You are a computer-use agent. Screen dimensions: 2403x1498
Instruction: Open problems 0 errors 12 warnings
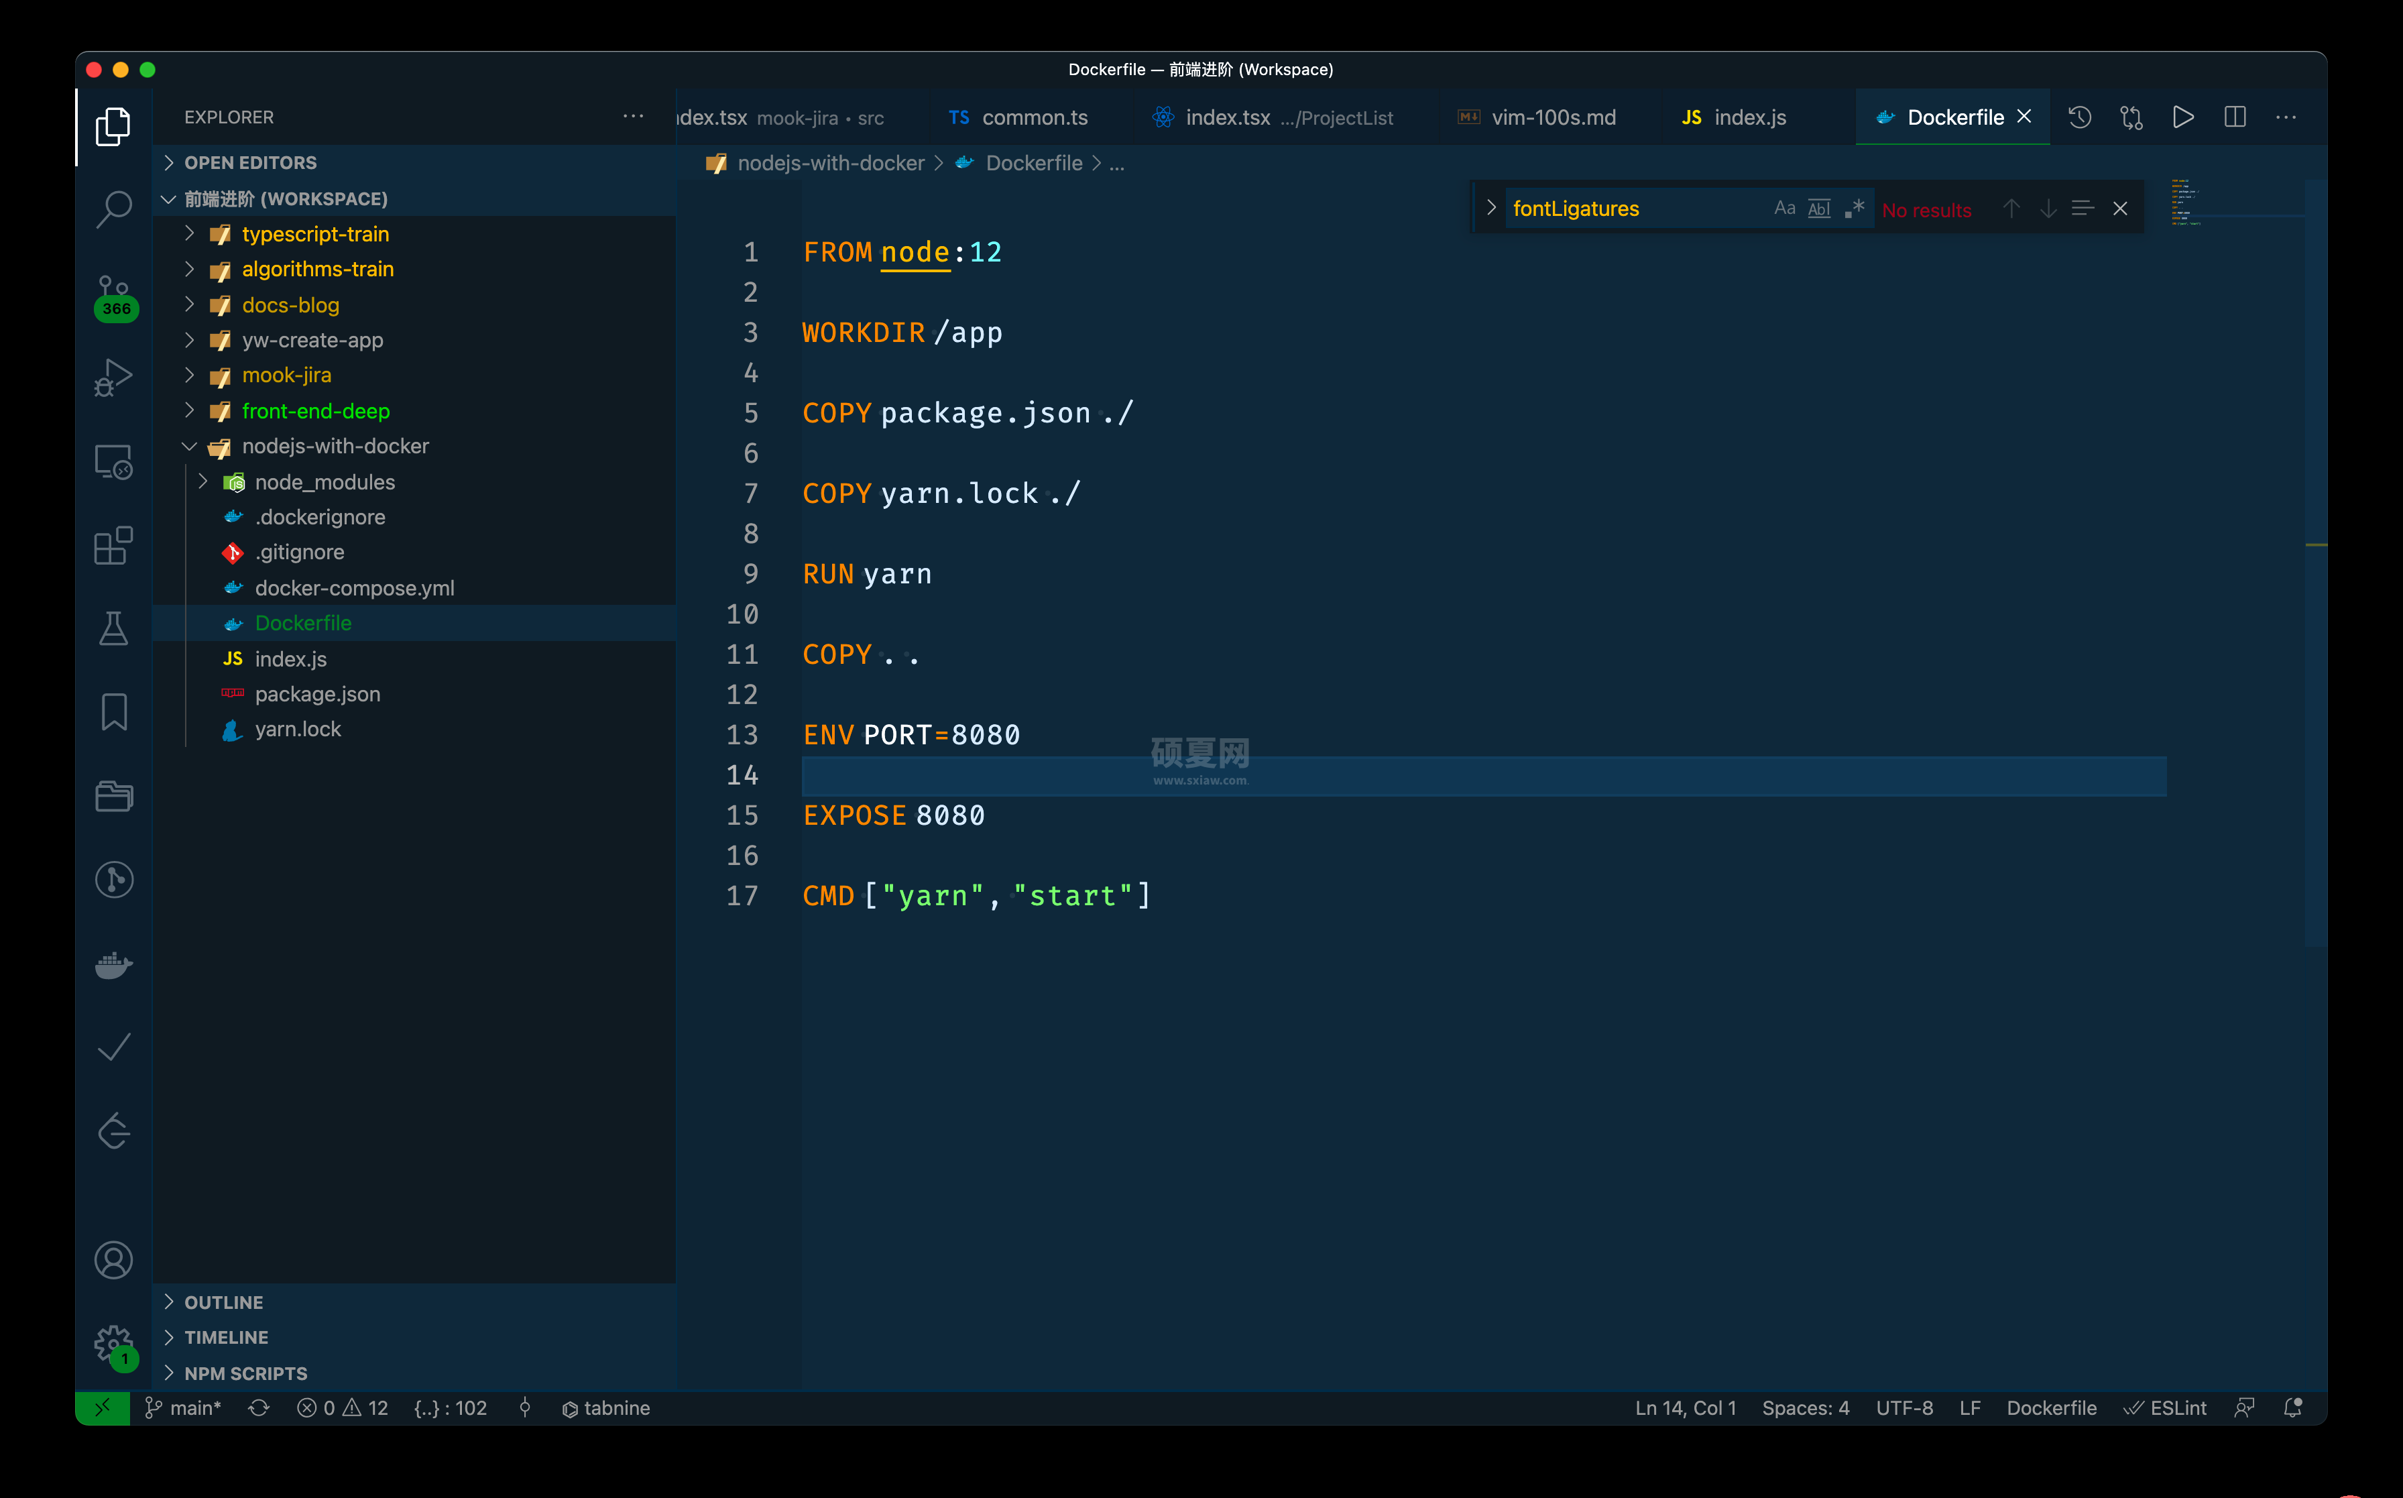pyautogui.click(x=342, y=1408)
